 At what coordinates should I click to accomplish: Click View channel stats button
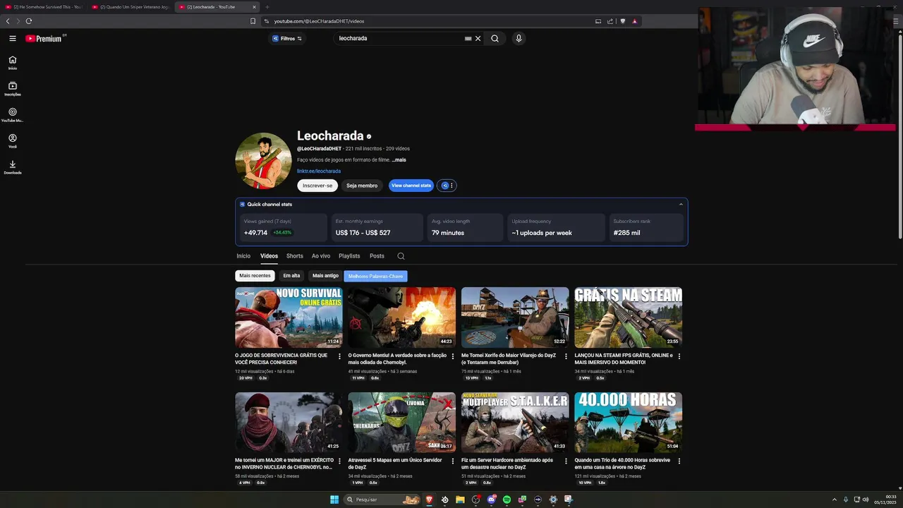pos(411,186)
